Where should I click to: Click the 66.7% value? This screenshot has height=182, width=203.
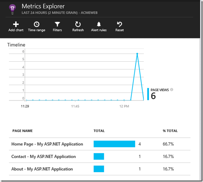tap(168, 144)
